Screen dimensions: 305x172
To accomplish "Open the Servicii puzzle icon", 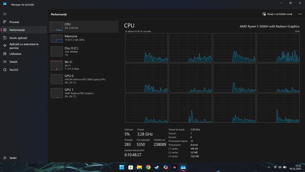I will point(5,70).
